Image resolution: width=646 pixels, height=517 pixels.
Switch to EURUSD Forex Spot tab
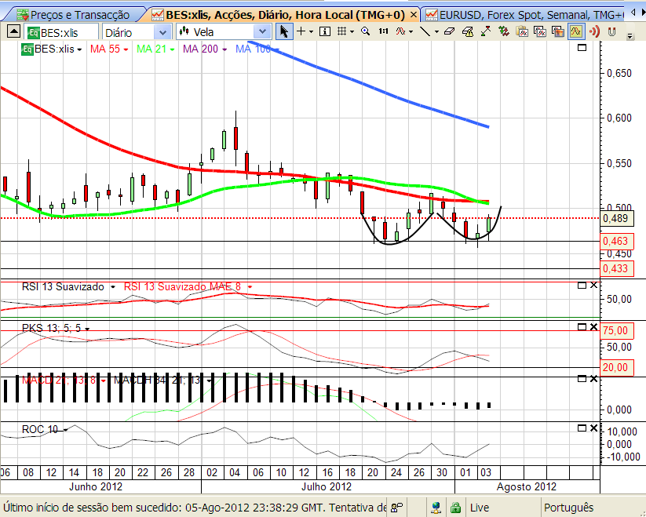click(524, 15)
